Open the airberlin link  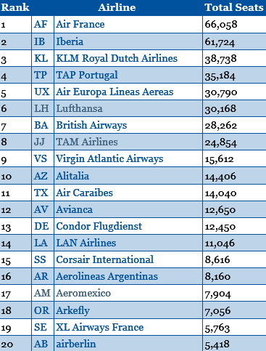[x=76, y=344]
